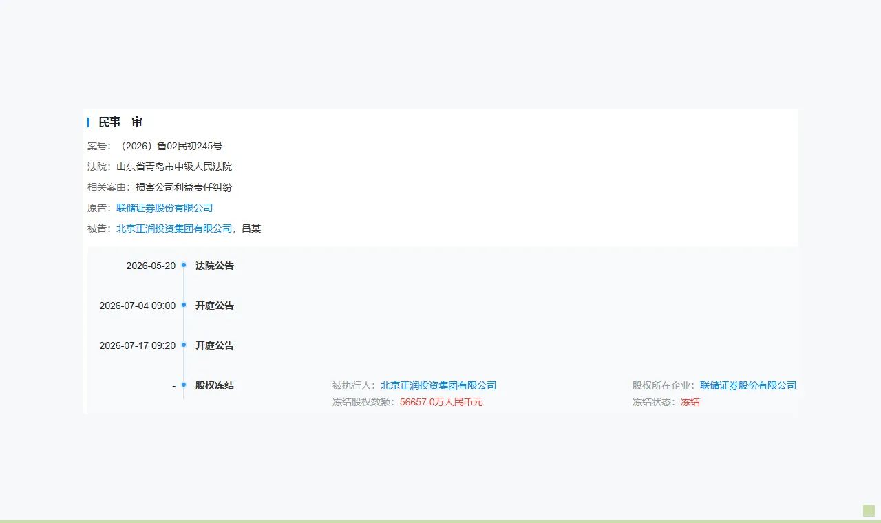Click the 民事一审 section heading
The height and width of the screenshot is (523, 881).
click(x=120, y=122)
